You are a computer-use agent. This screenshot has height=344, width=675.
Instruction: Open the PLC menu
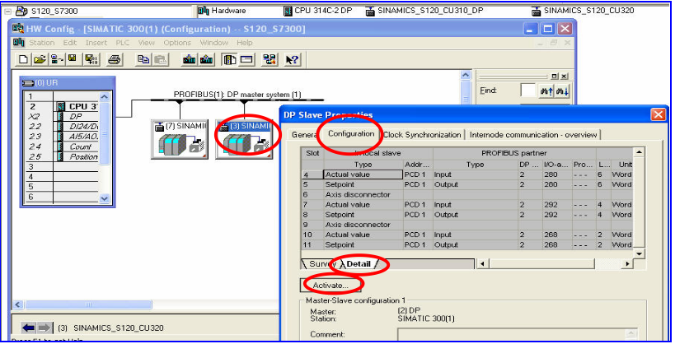click(x=122, y=43)
